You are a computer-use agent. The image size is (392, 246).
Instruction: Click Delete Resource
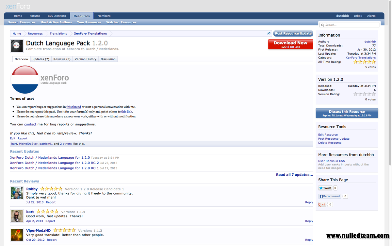(x=330, y=143)
